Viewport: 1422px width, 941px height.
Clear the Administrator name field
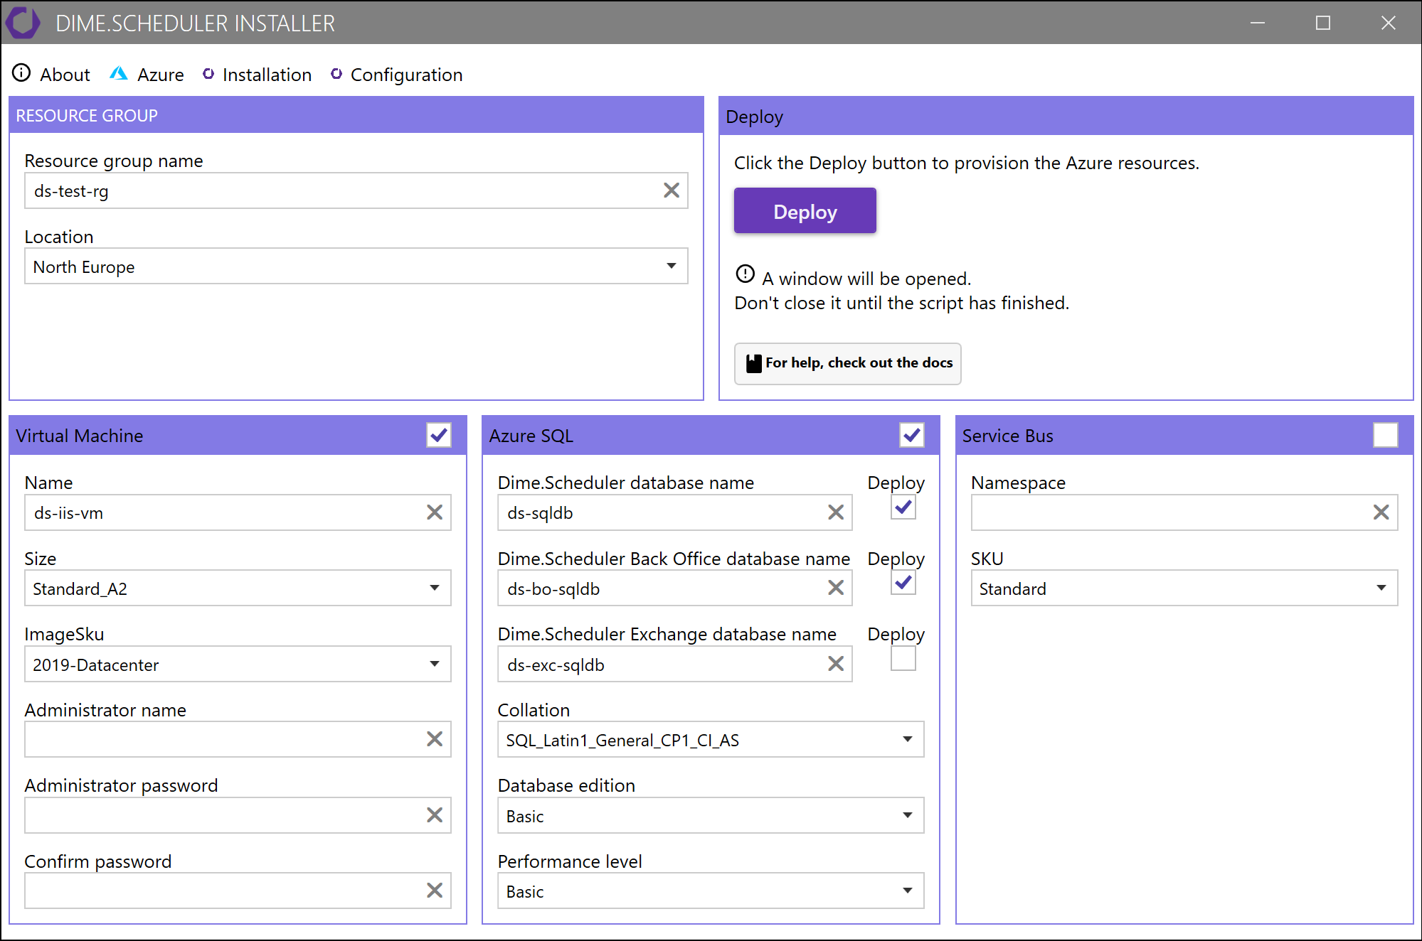435,739
